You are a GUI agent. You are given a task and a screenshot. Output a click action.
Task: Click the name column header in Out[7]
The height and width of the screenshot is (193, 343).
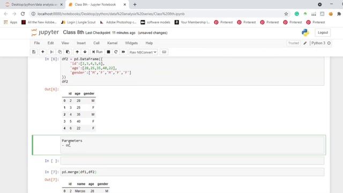pyautogui.click(x=81, y=184)
